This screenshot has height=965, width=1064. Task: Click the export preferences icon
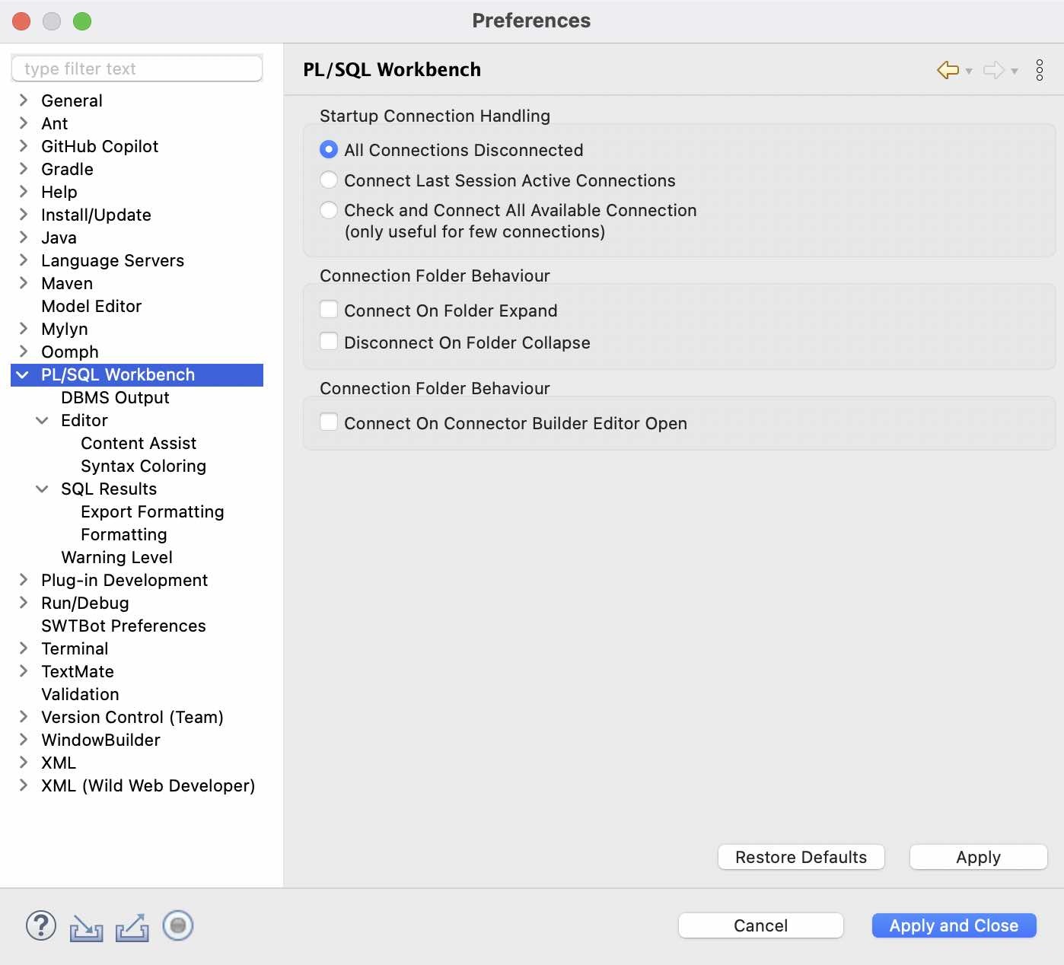[x=132, y=926]
